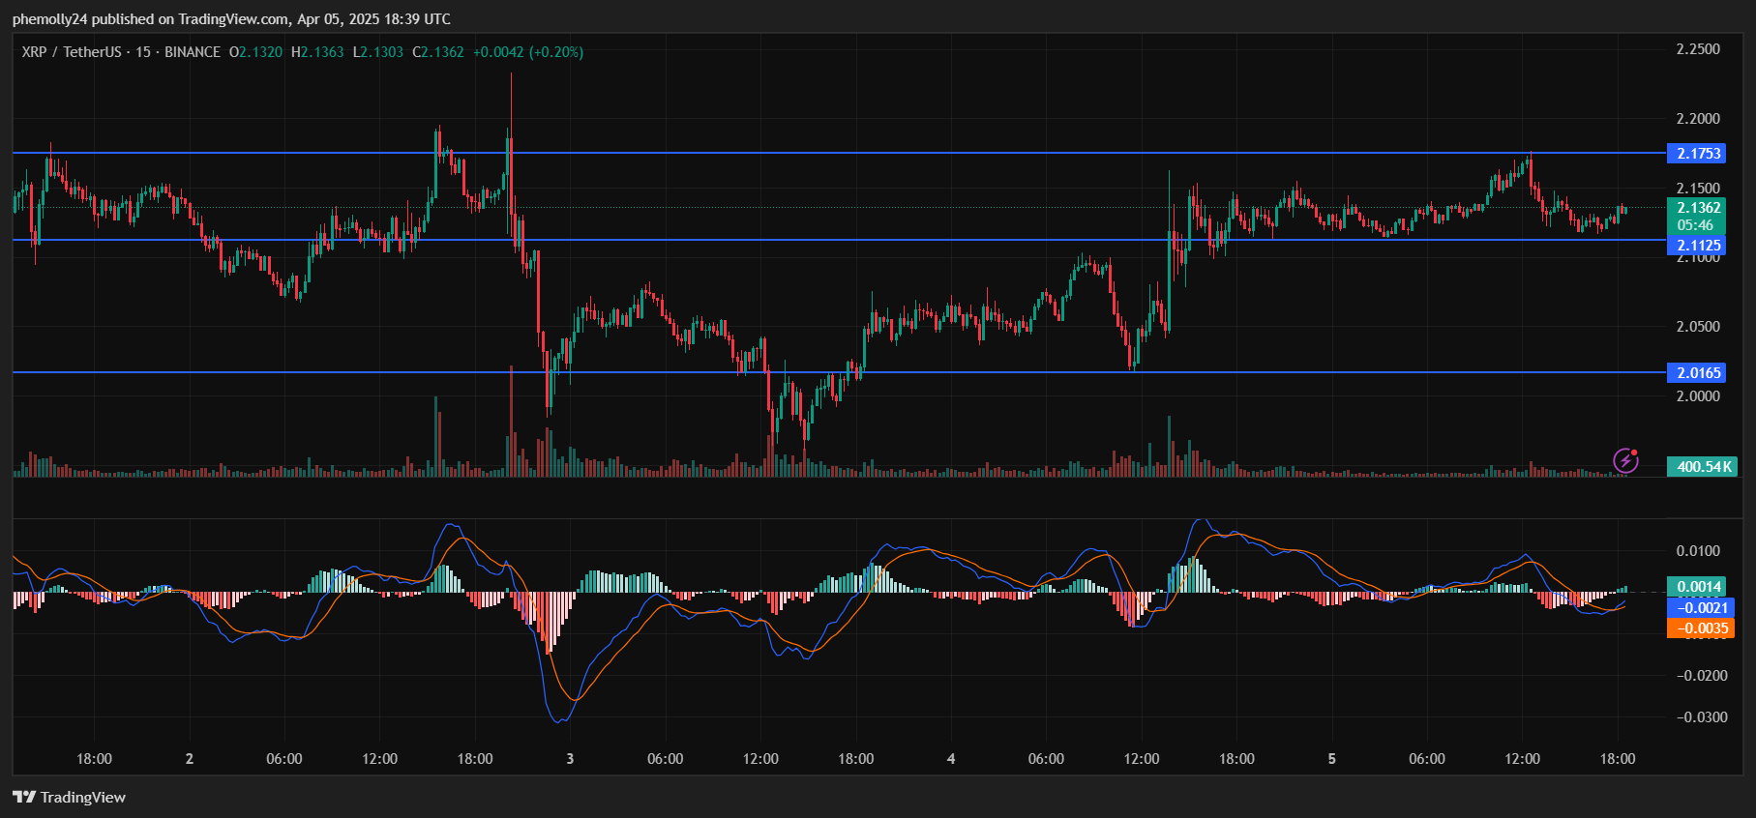Click the 2.1753 blue price label
1756x818 pixels.
(1698, 154)
